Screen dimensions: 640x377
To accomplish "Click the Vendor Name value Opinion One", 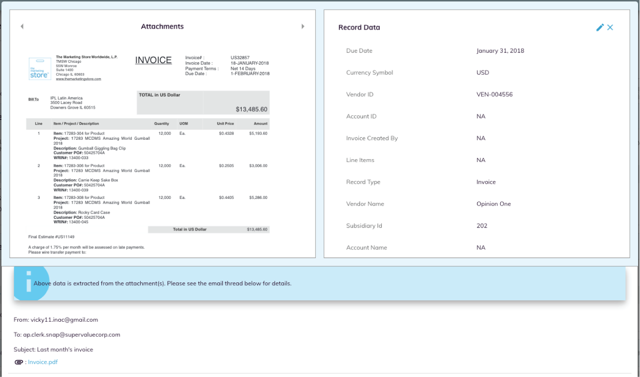I will click(x=493, y=204).
